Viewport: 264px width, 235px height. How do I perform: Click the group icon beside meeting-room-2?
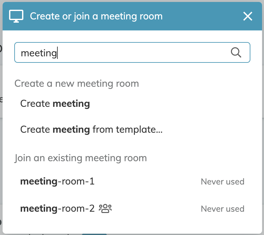click(105, 208)
